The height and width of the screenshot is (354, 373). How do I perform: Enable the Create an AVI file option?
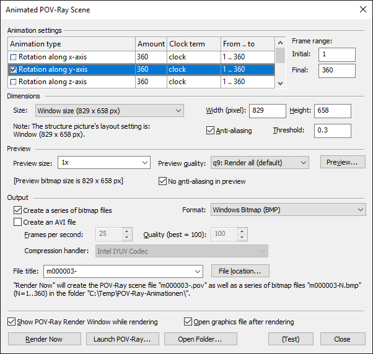pyautogui.click(x=17, y=222)
